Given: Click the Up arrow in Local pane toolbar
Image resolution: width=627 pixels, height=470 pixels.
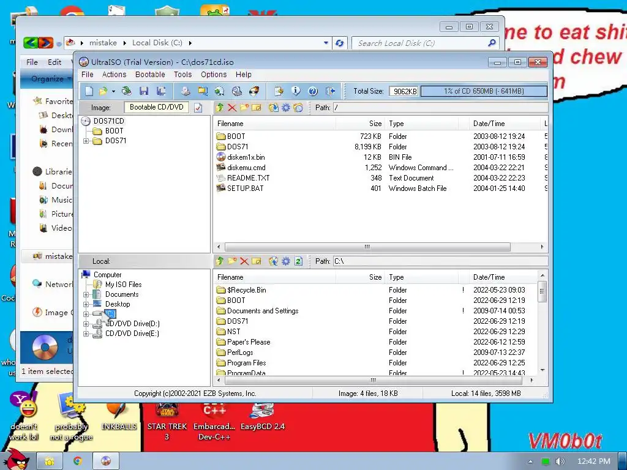Looking at the screenshot, I should pos(220,261).
